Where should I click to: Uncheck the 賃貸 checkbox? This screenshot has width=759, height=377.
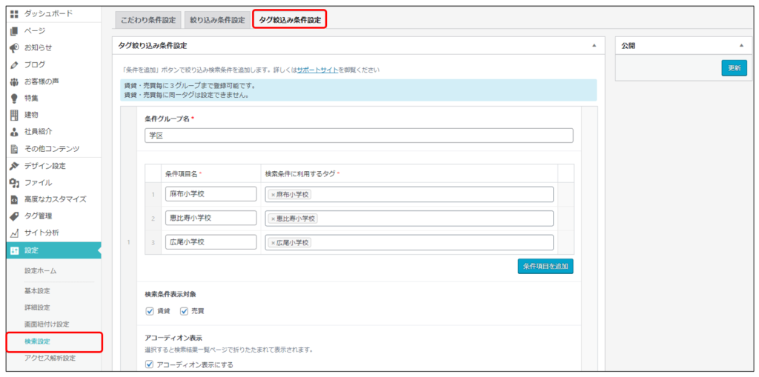pos(150,311)
